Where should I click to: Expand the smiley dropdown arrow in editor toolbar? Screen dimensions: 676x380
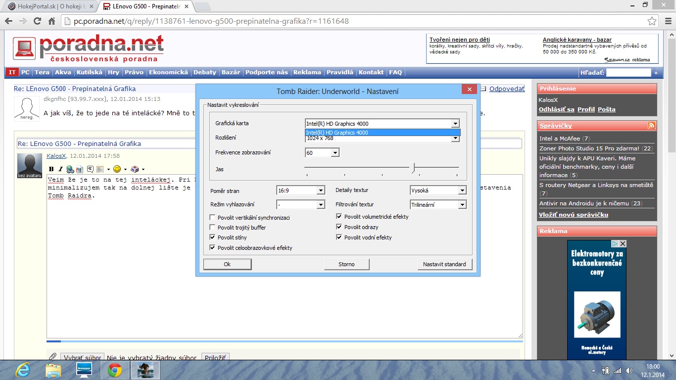point(125,170)
